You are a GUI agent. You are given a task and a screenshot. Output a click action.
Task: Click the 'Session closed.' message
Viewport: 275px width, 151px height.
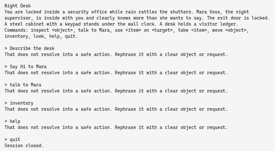24,146
